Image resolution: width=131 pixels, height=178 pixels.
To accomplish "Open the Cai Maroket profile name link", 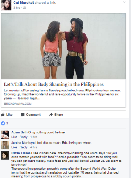I will pos(24,3).
